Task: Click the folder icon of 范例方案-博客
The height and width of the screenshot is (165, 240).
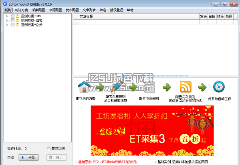Action: [x=18, y=20]
